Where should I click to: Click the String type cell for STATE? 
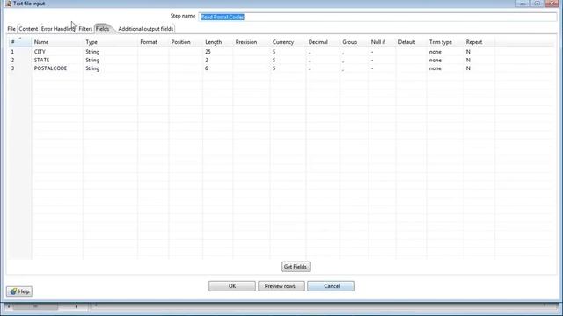click(x=110, y=60)
